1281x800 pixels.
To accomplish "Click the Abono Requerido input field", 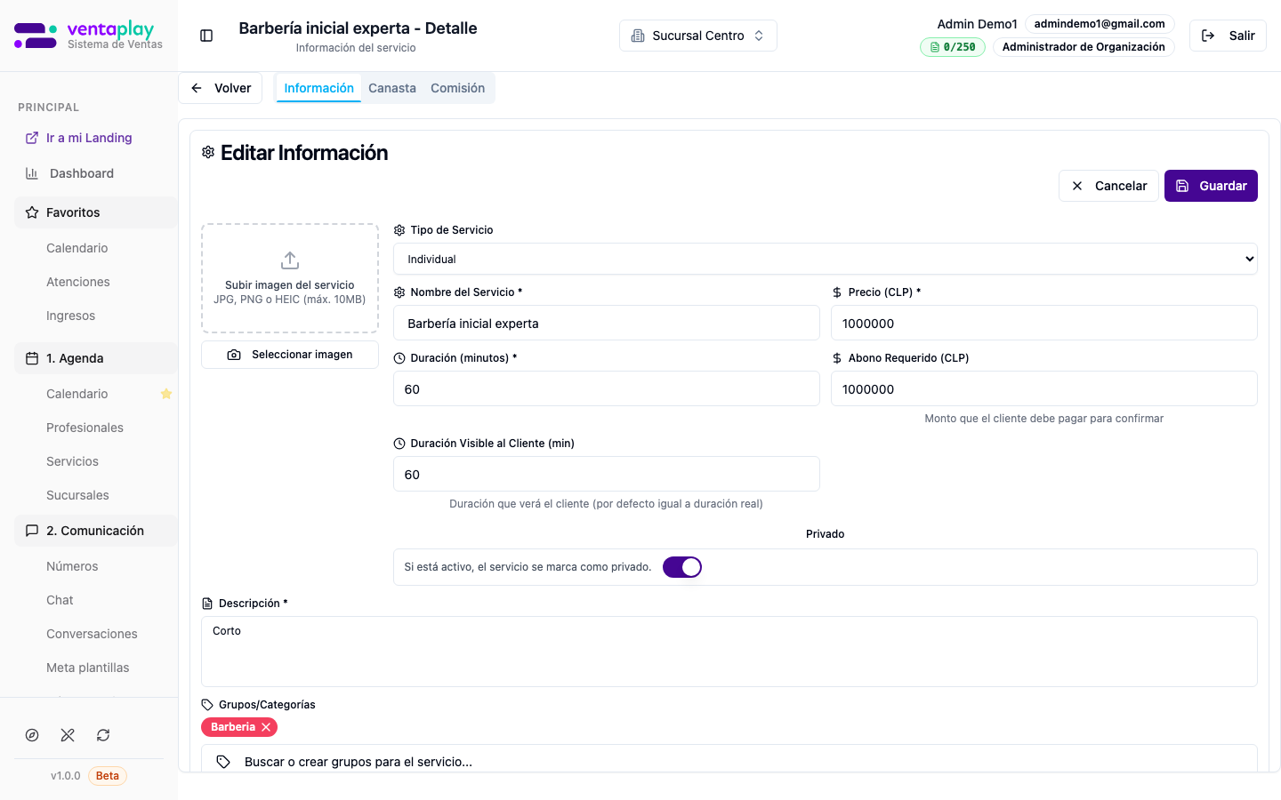I will (1044, 388).
